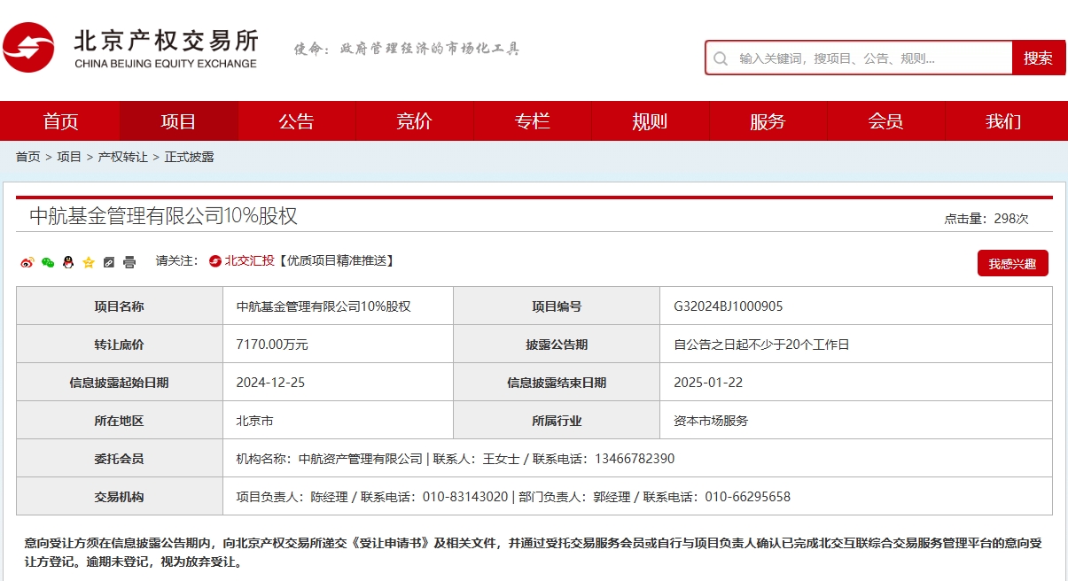
Task: Click the 信息披露结束日期 header cell
Action: (x=557, y=383)
